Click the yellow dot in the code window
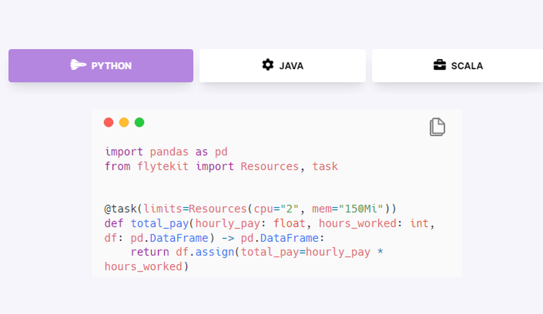The image size is (543, 314). (x=124, y=122)
